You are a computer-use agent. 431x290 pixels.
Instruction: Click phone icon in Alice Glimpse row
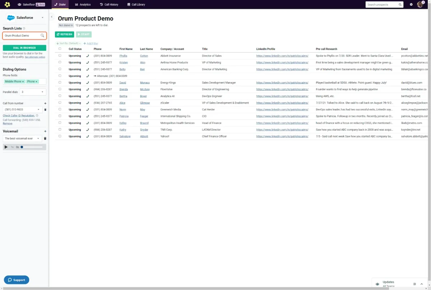88,103
